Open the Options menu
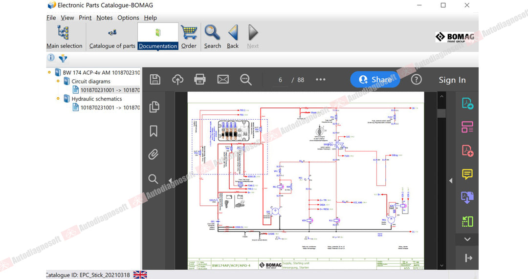Screen dimensions: 528x279 [128, 18]
